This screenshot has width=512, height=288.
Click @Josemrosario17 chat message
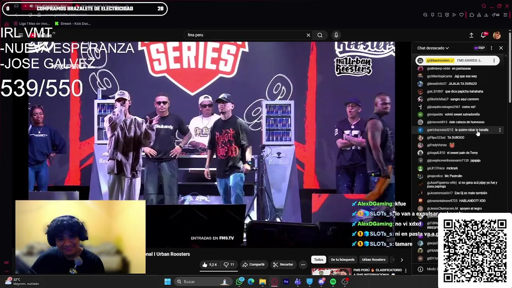pyautogui.click(x=457, y=193)
